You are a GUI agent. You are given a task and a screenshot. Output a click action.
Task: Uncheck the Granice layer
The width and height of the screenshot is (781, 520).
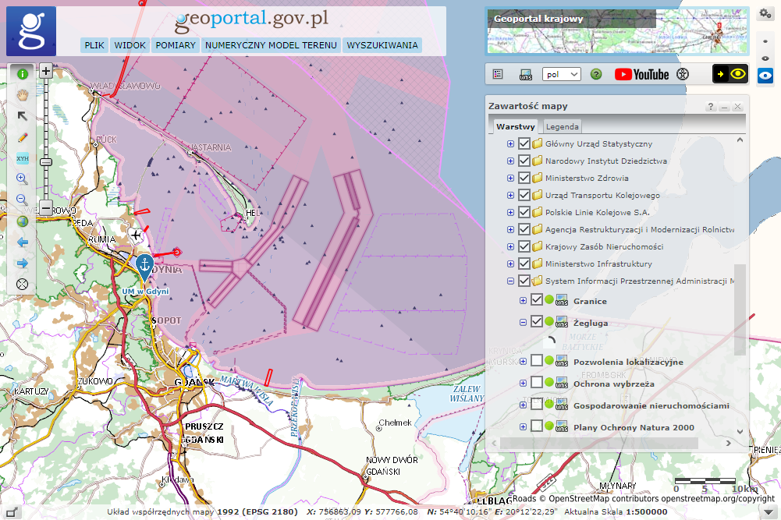click(x=537, y=300)
